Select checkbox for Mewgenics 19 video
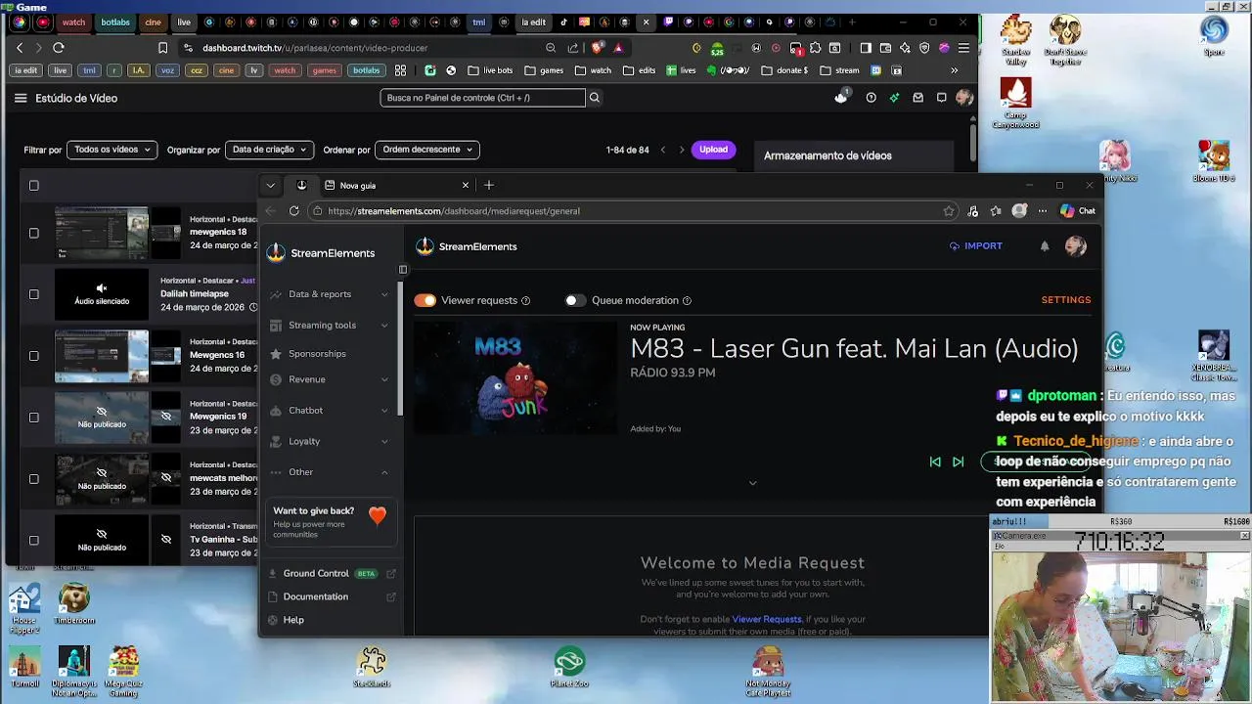Screen dimensions: 1252x704 pos(33,418)
